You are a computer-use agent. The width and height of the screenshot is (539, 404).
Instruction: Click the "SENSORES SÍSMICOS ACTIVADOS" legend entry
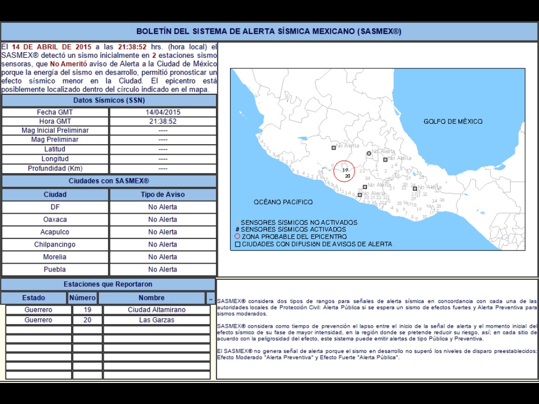pos(293,229)
